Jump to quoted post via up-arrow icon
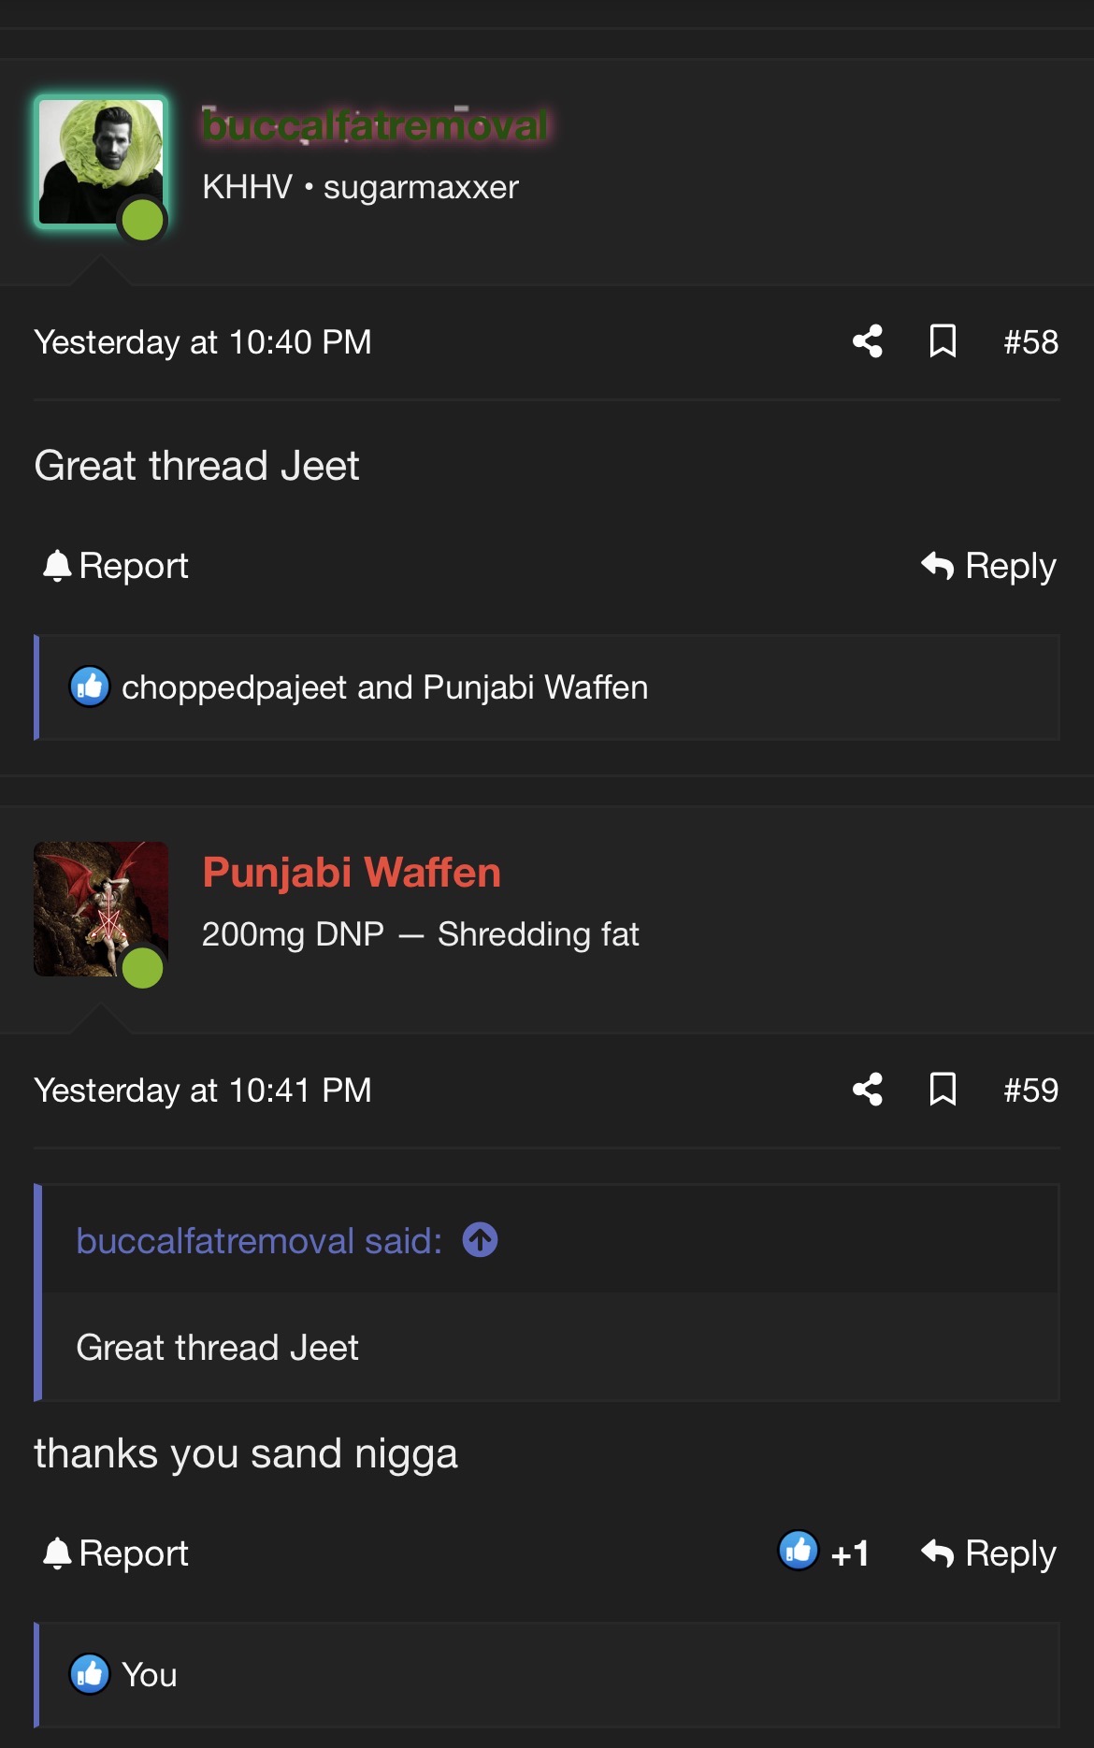 [480, 1240]
